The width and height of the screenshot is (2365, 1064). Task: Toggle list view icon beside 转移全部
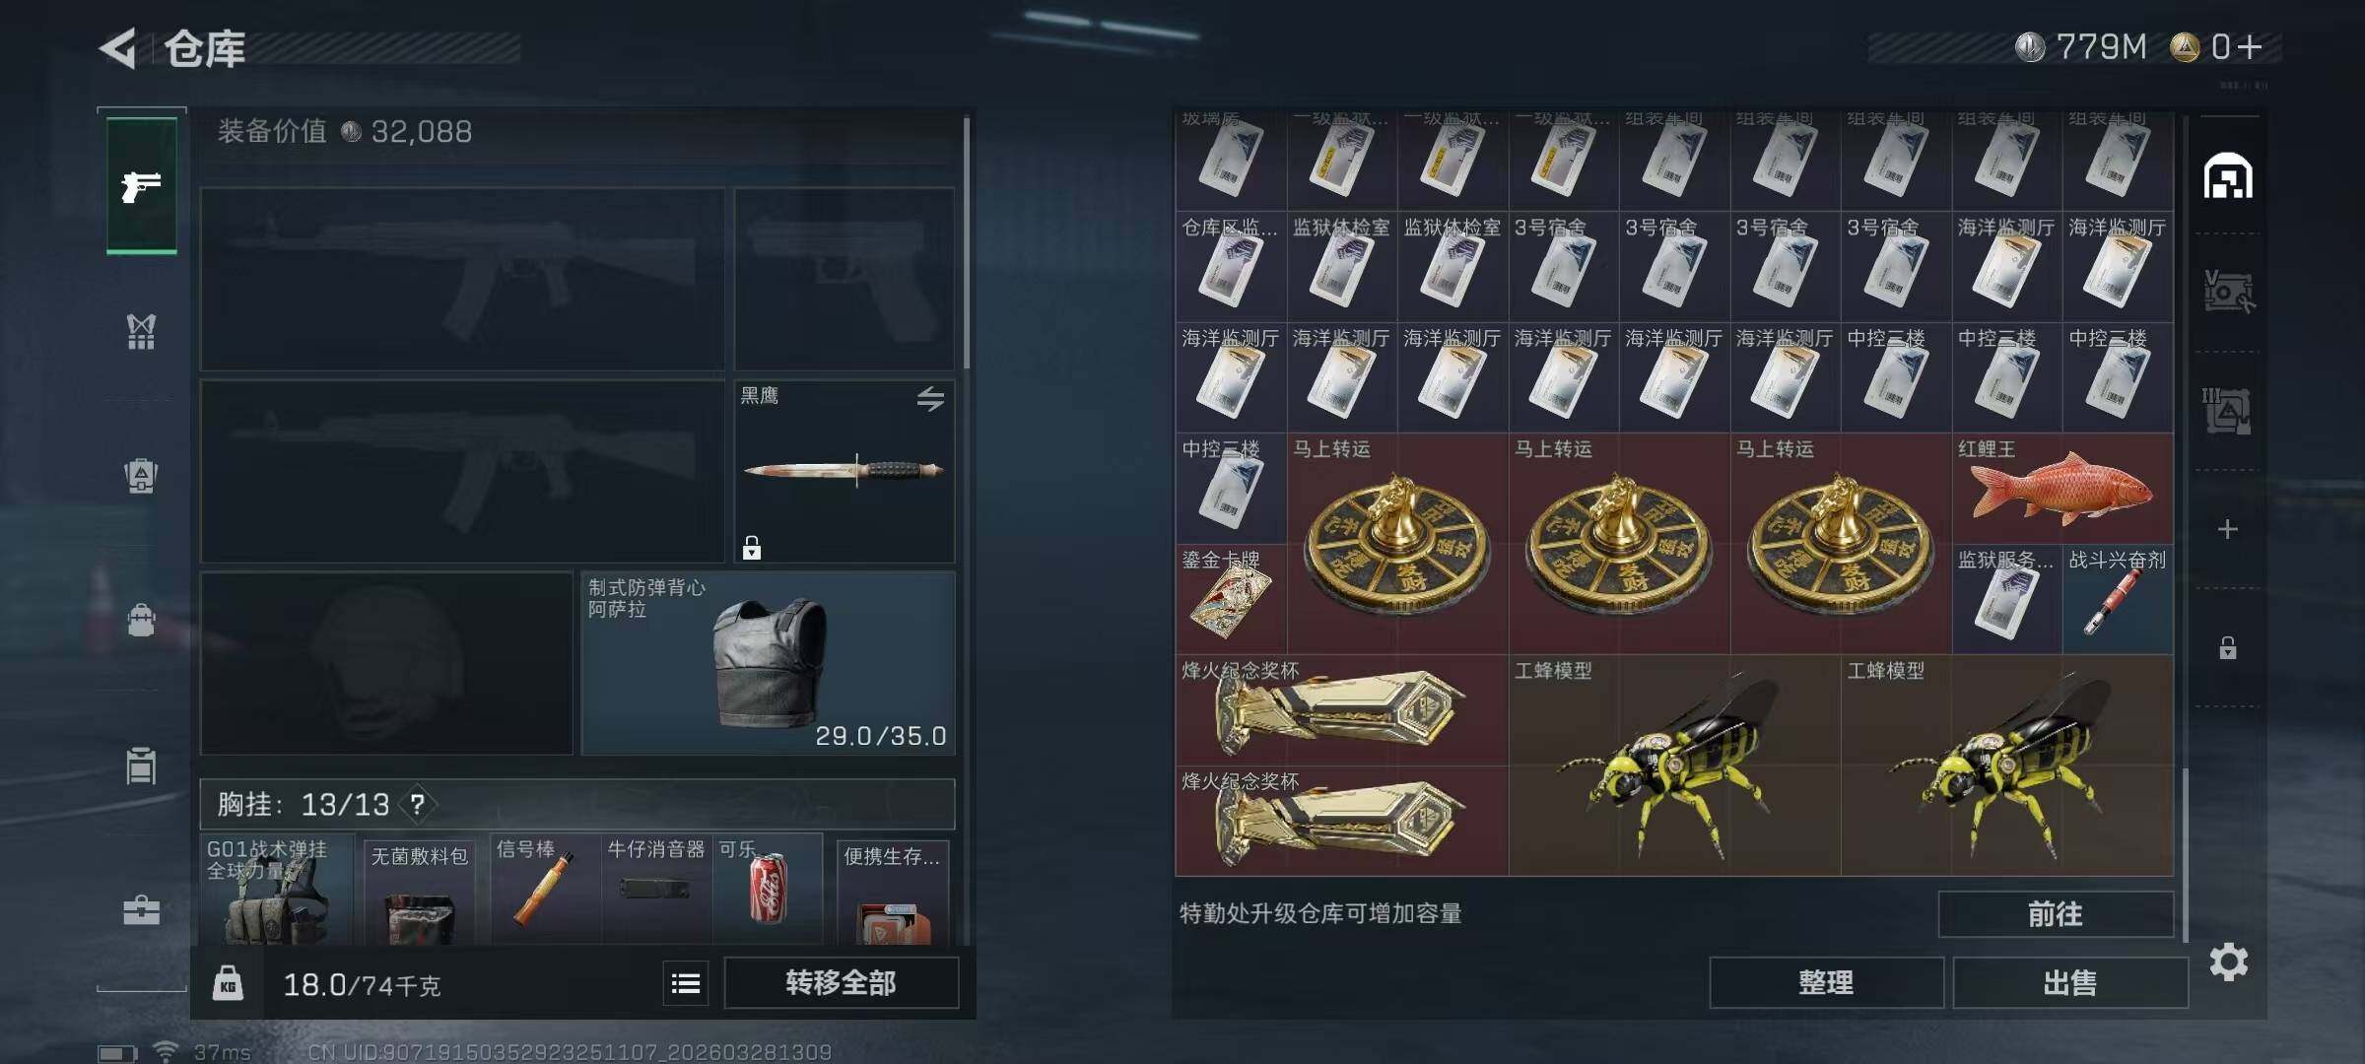[686, 983]
